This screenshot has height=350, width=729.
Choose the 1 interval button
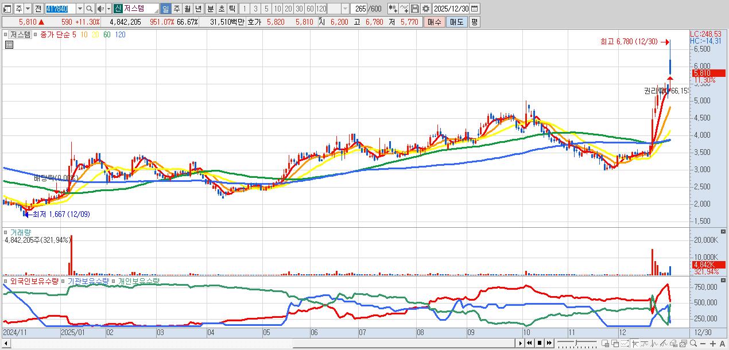(x=245, y=9)
